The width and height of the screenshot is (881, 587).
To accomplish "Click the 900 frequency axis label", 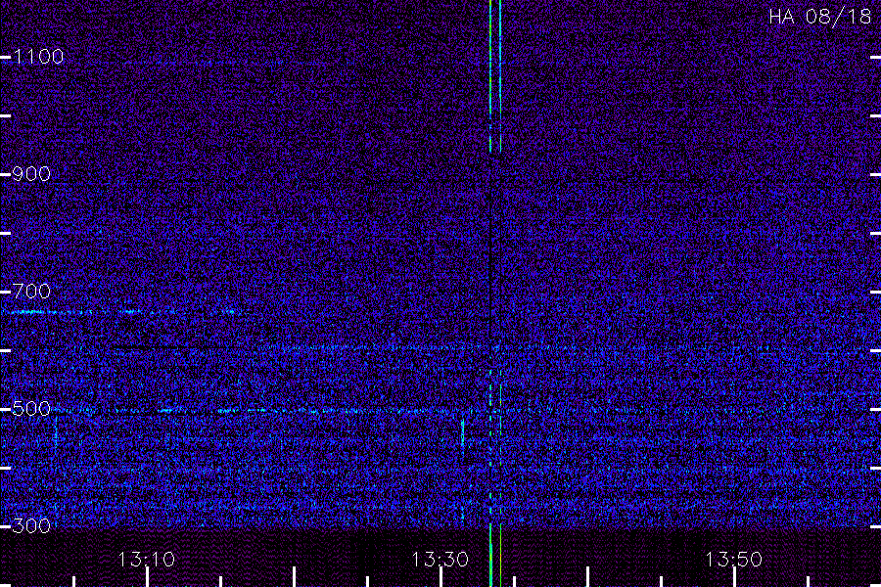I will [31, 174].
